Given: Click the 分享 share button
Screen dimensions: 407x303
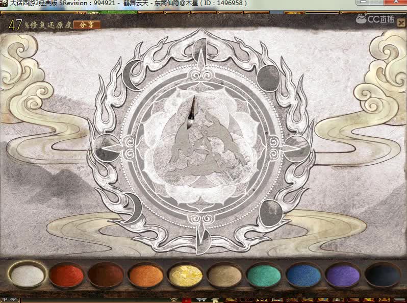Looking at the screenshot, I should pyautogui.click(x=87, y=24).
